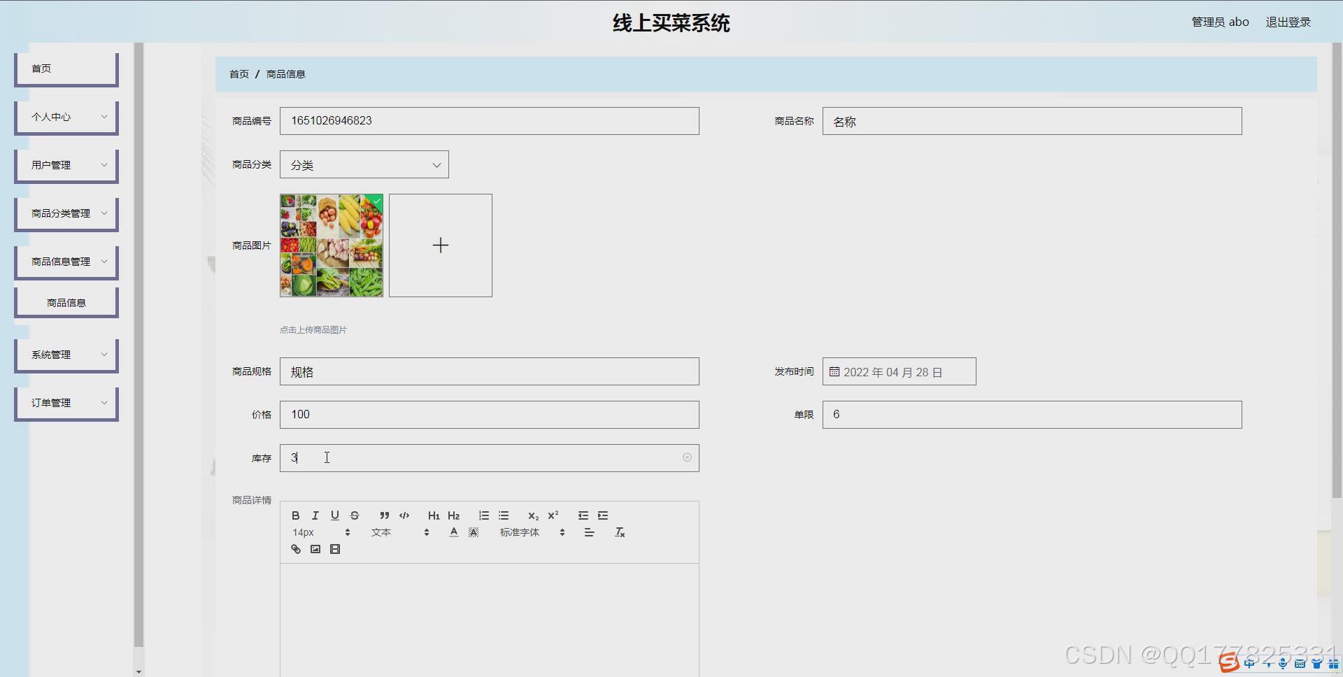Open the 发布时间 date picker field
The height and width of the screenshot is (677, 1343).
900,371
